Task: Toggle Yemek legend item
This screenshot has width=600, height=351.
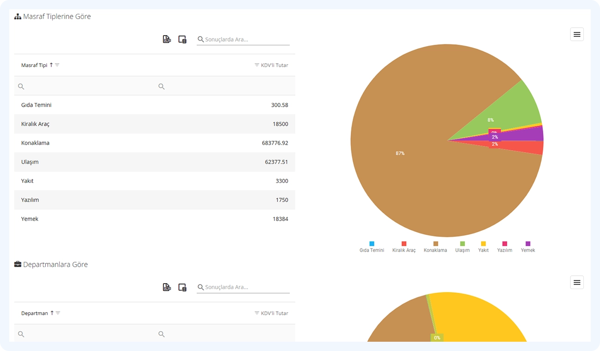Action: click(528, 247)
